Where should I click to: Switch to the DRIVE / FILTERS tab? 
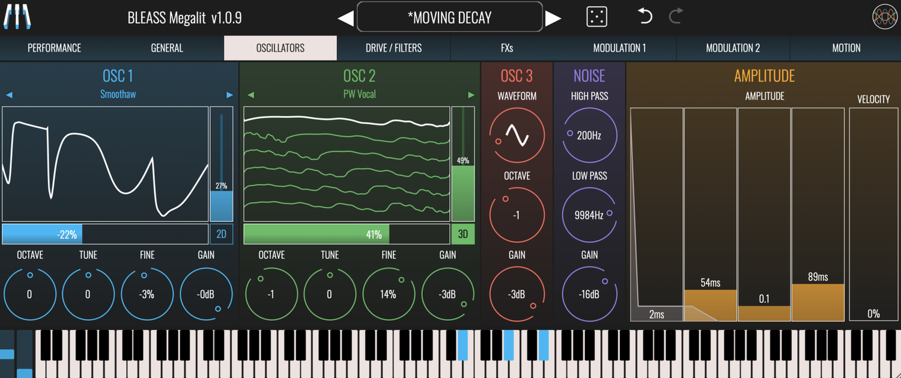[393, 48]
